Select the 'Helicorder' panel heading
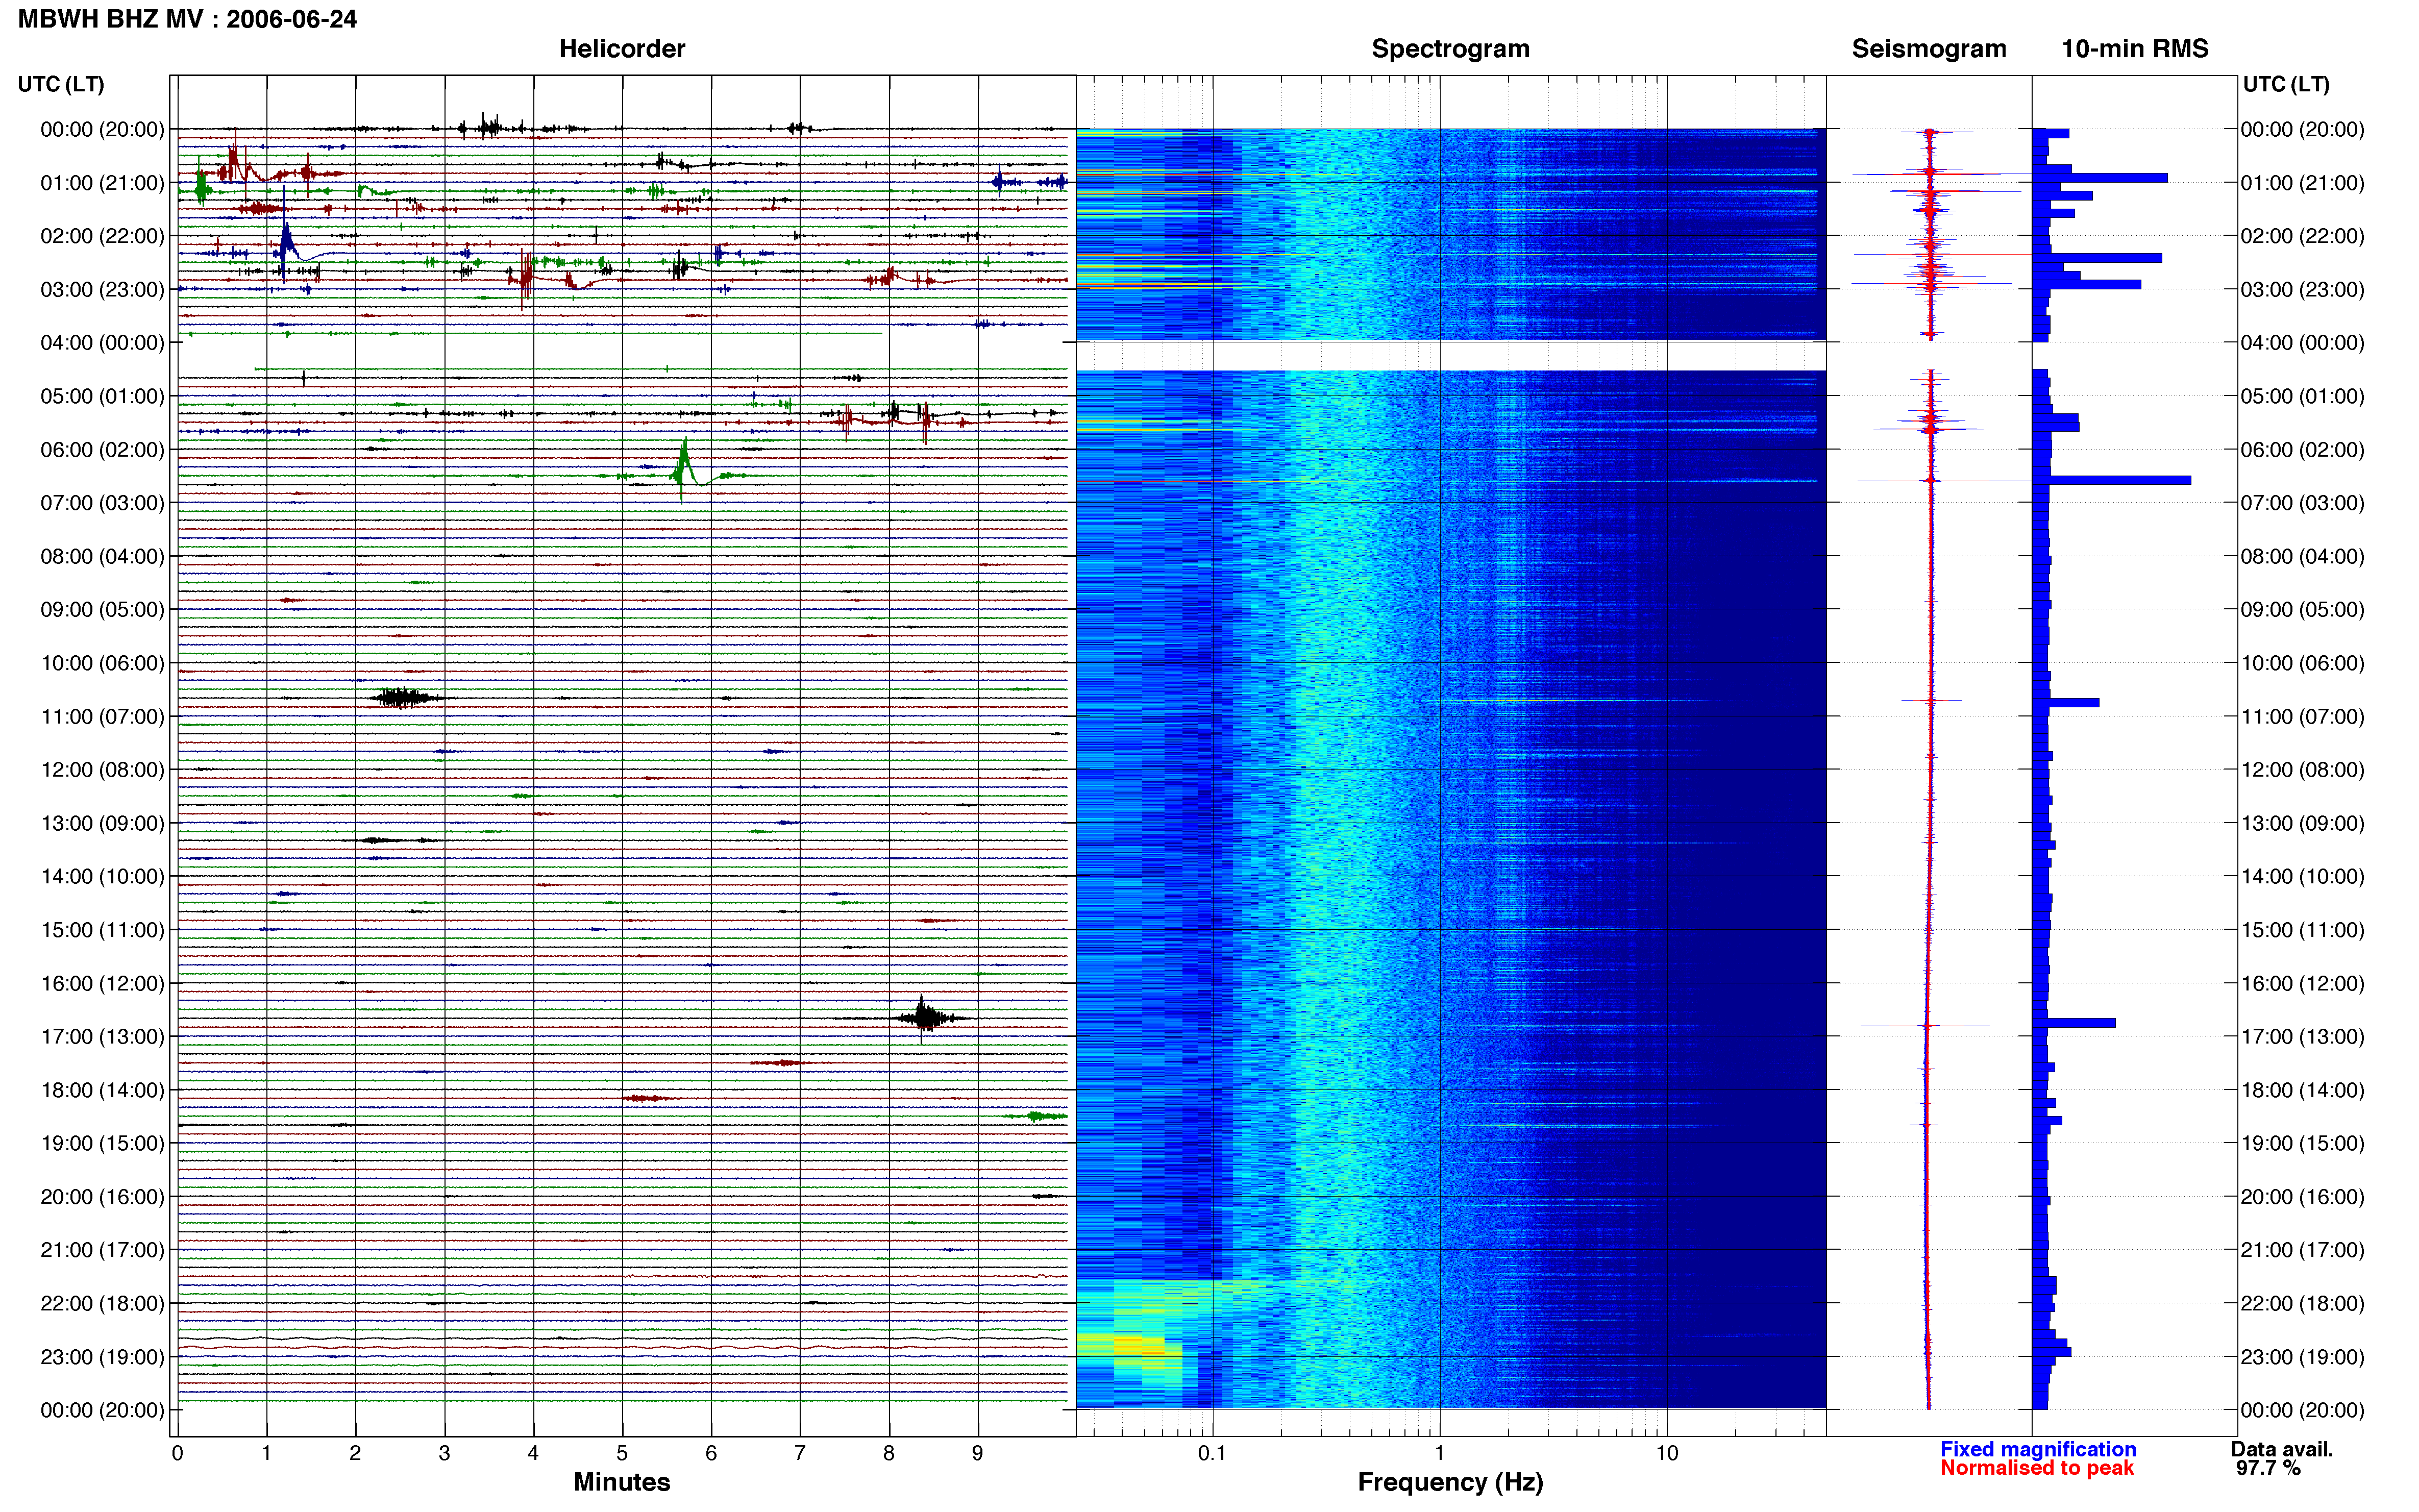Screen dimensions: 2419x1512 622,49
